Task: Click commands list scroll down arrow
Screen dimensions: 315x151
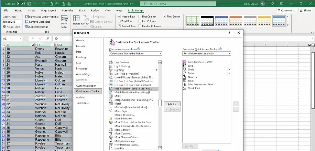Action: tap(160, 148)
